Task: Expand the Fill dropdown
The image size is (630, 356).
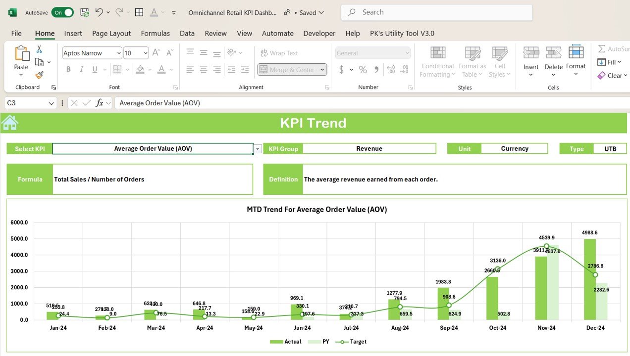Action: (x=619, y=62)
